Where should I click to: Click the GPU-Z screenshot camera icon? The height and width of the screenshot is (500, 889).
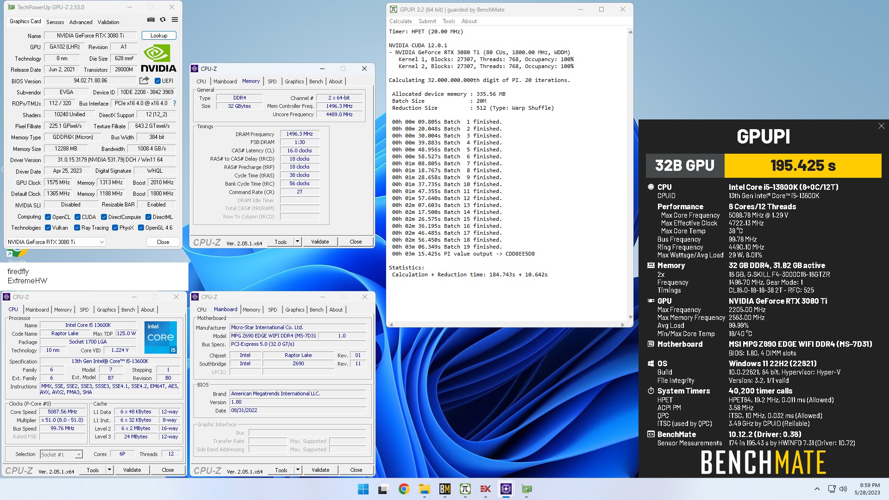[x=150, y=20]
